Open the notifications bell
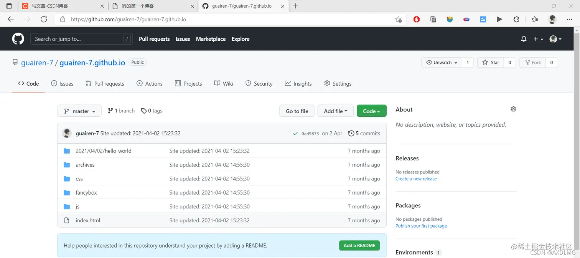 [524, 39]
